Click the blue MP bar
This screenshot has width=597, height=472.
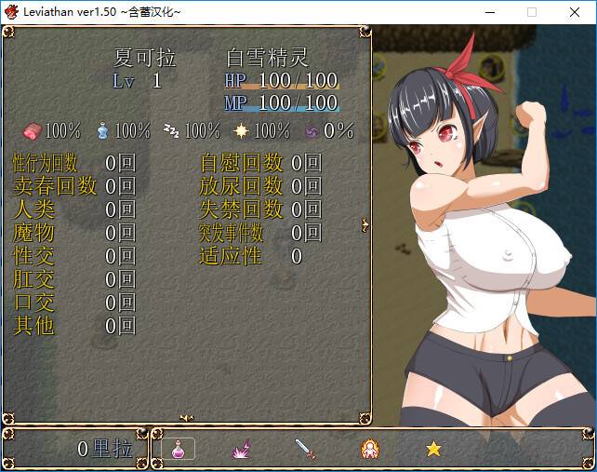pos(282,111)
